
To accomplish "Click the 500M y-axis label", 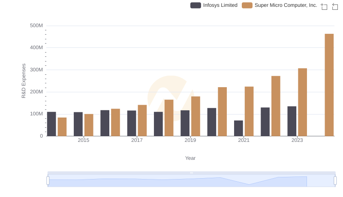I will coord(36,26).
